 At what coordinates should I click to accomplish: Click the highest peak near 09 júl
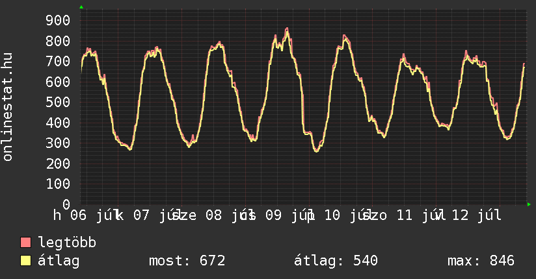(287, 29)
